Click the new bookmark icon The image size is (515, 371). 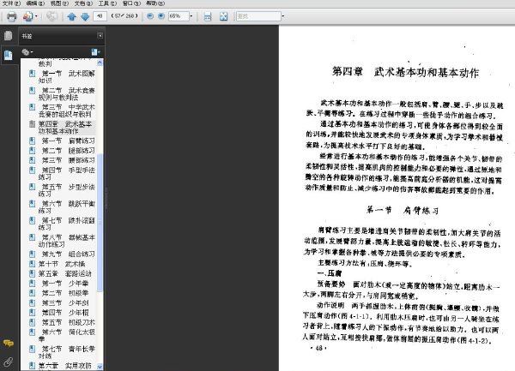pos(95,51)
